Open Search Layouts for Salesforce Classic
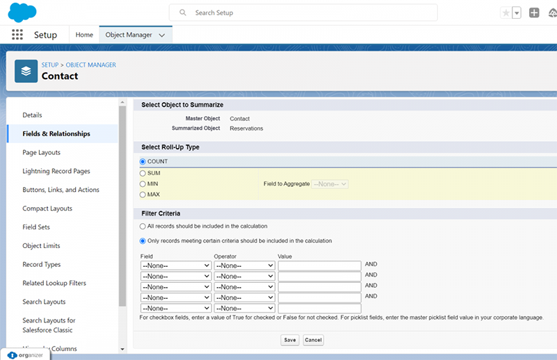 (x=49, y=325)
